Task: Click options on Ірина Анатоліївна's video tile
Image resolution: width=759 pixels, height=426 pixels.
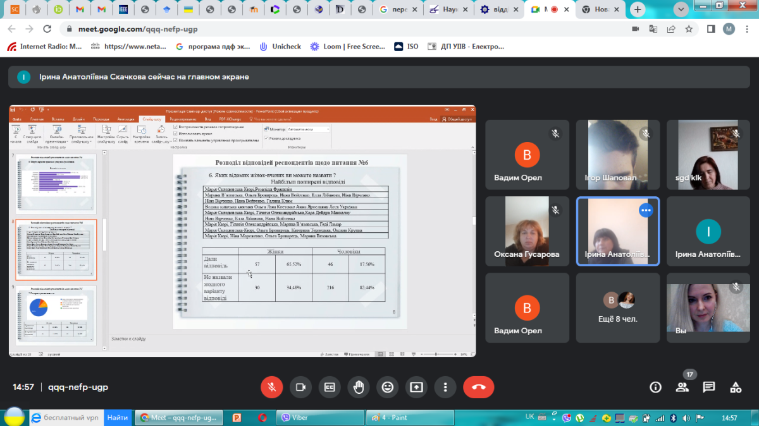Action: pyautogui.click(x=646, y=210)
